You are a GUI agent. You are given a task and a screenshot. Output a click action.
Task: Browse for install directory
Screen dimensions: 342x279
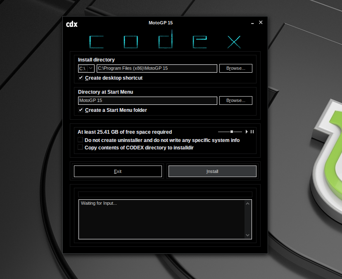(236, 68)
